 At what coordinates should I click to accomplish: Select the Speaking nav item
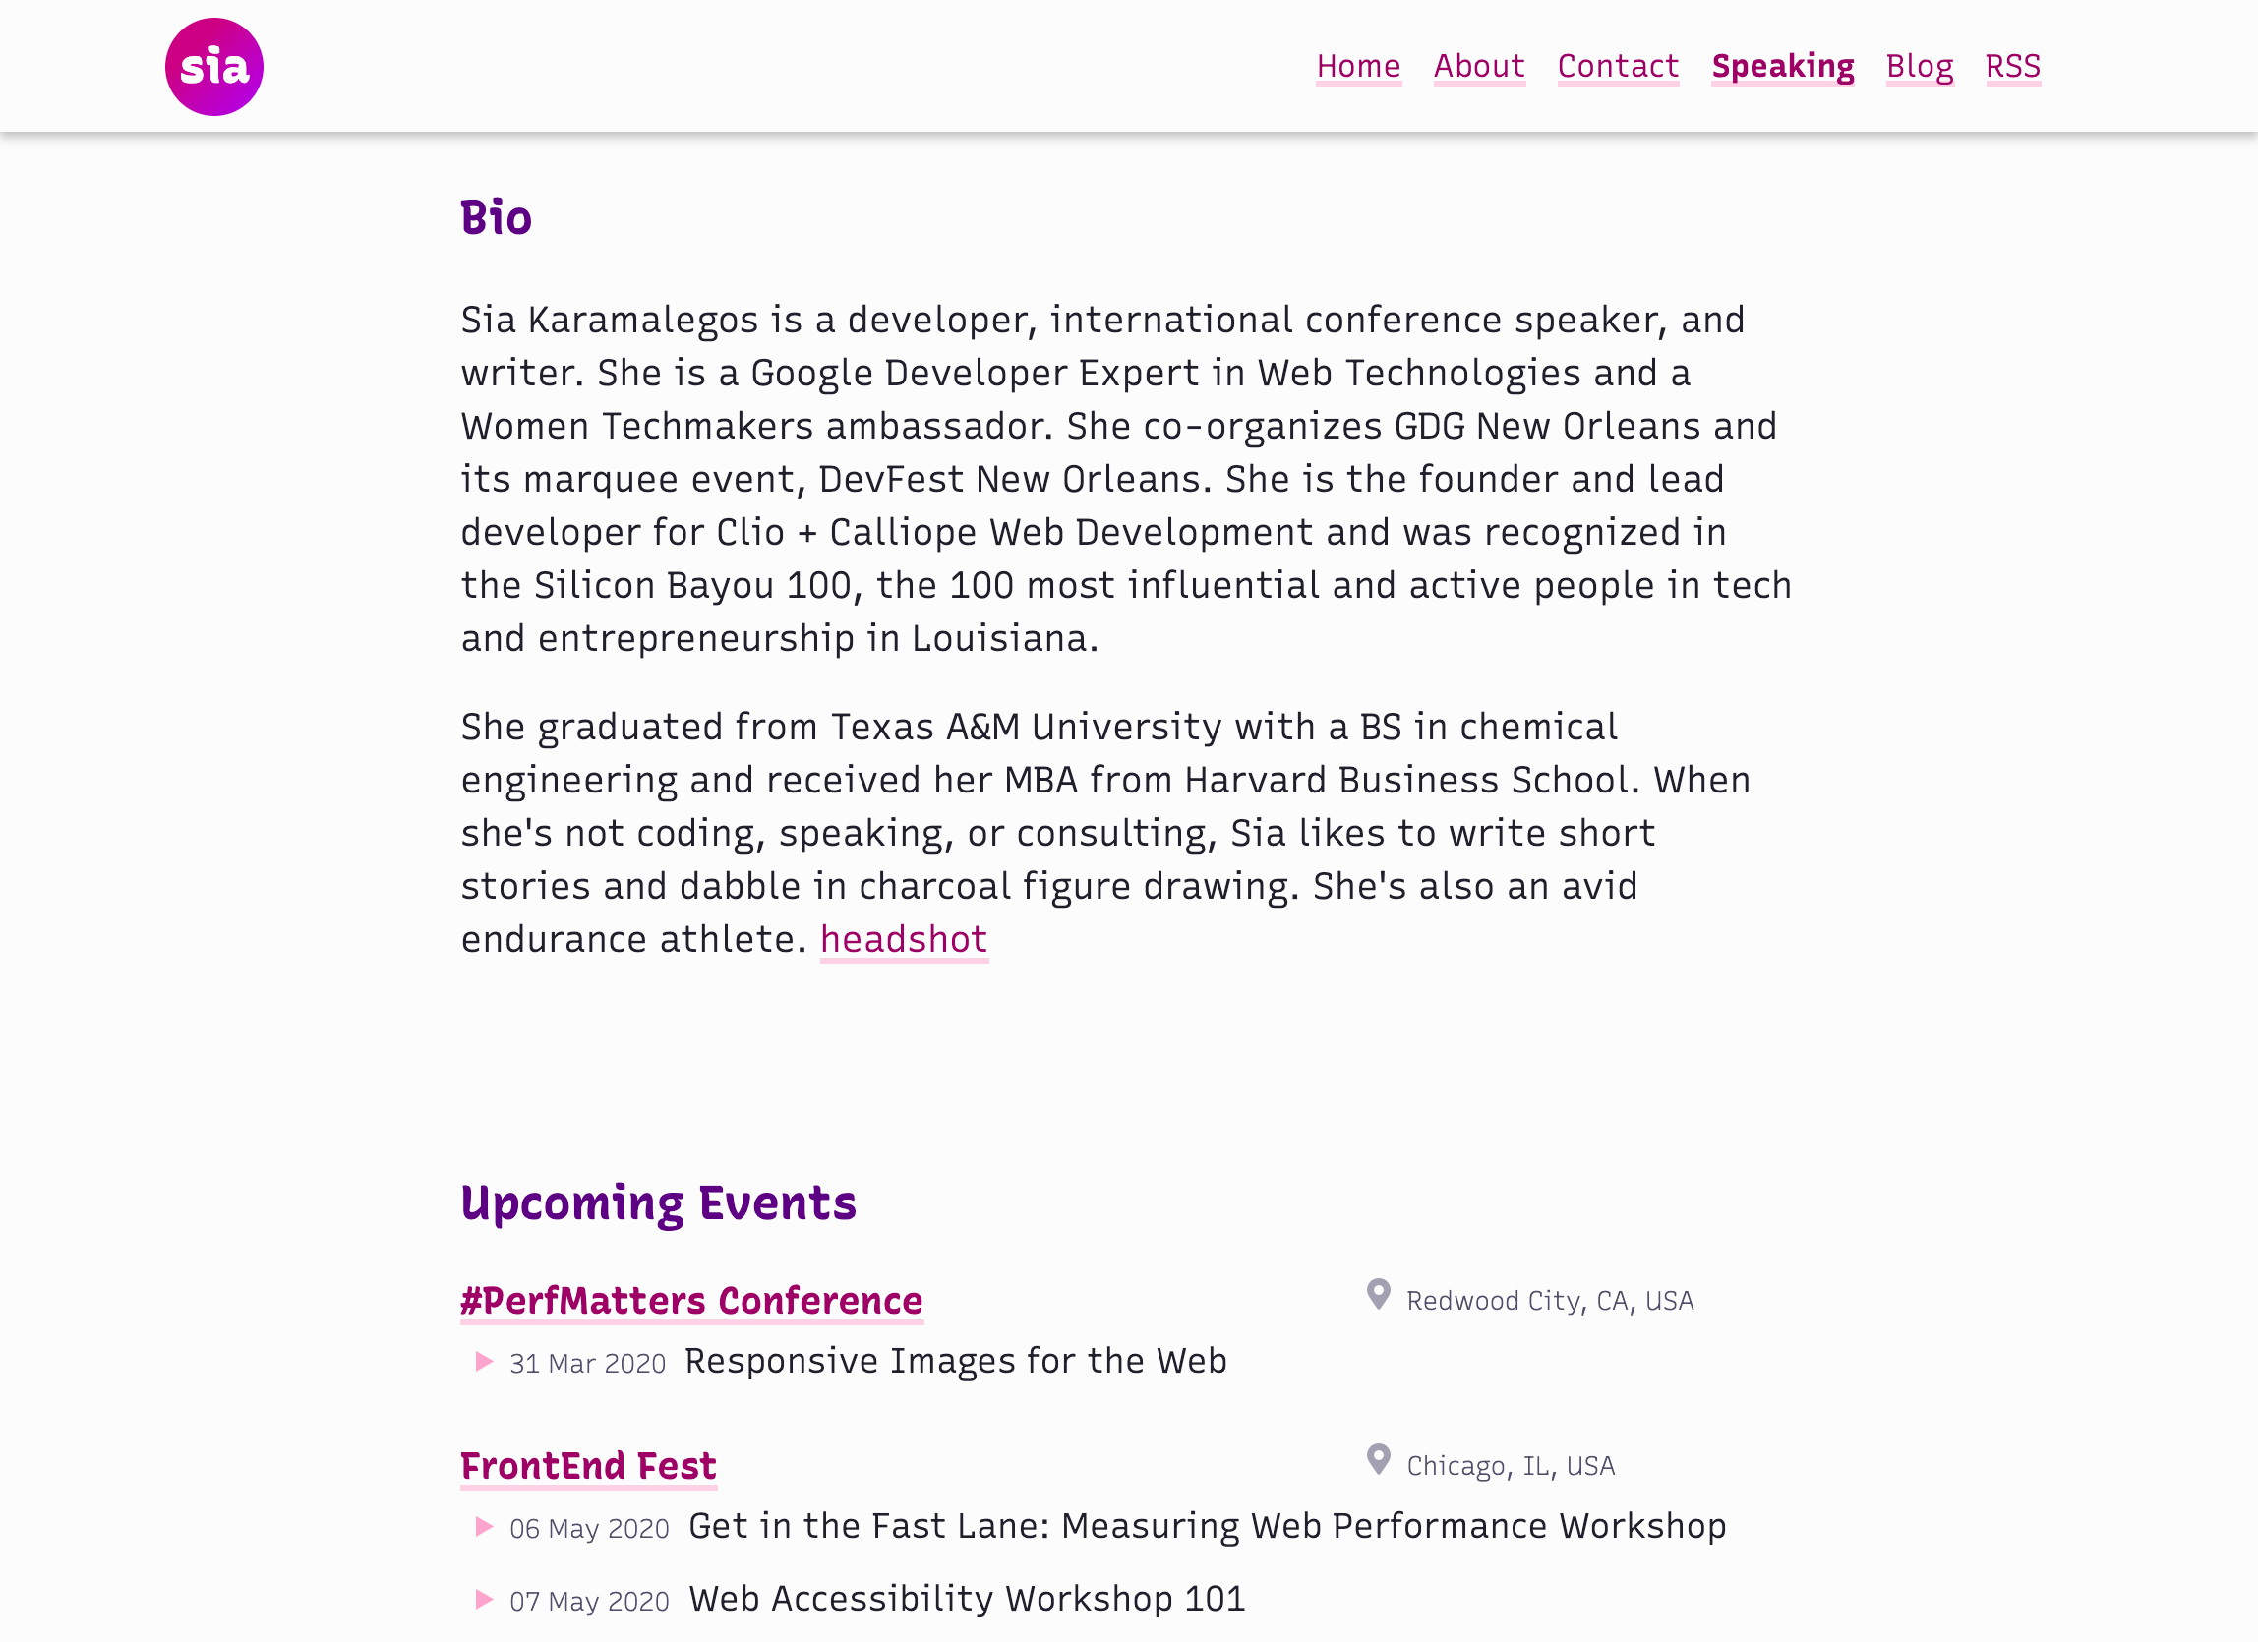(1782, 66)
